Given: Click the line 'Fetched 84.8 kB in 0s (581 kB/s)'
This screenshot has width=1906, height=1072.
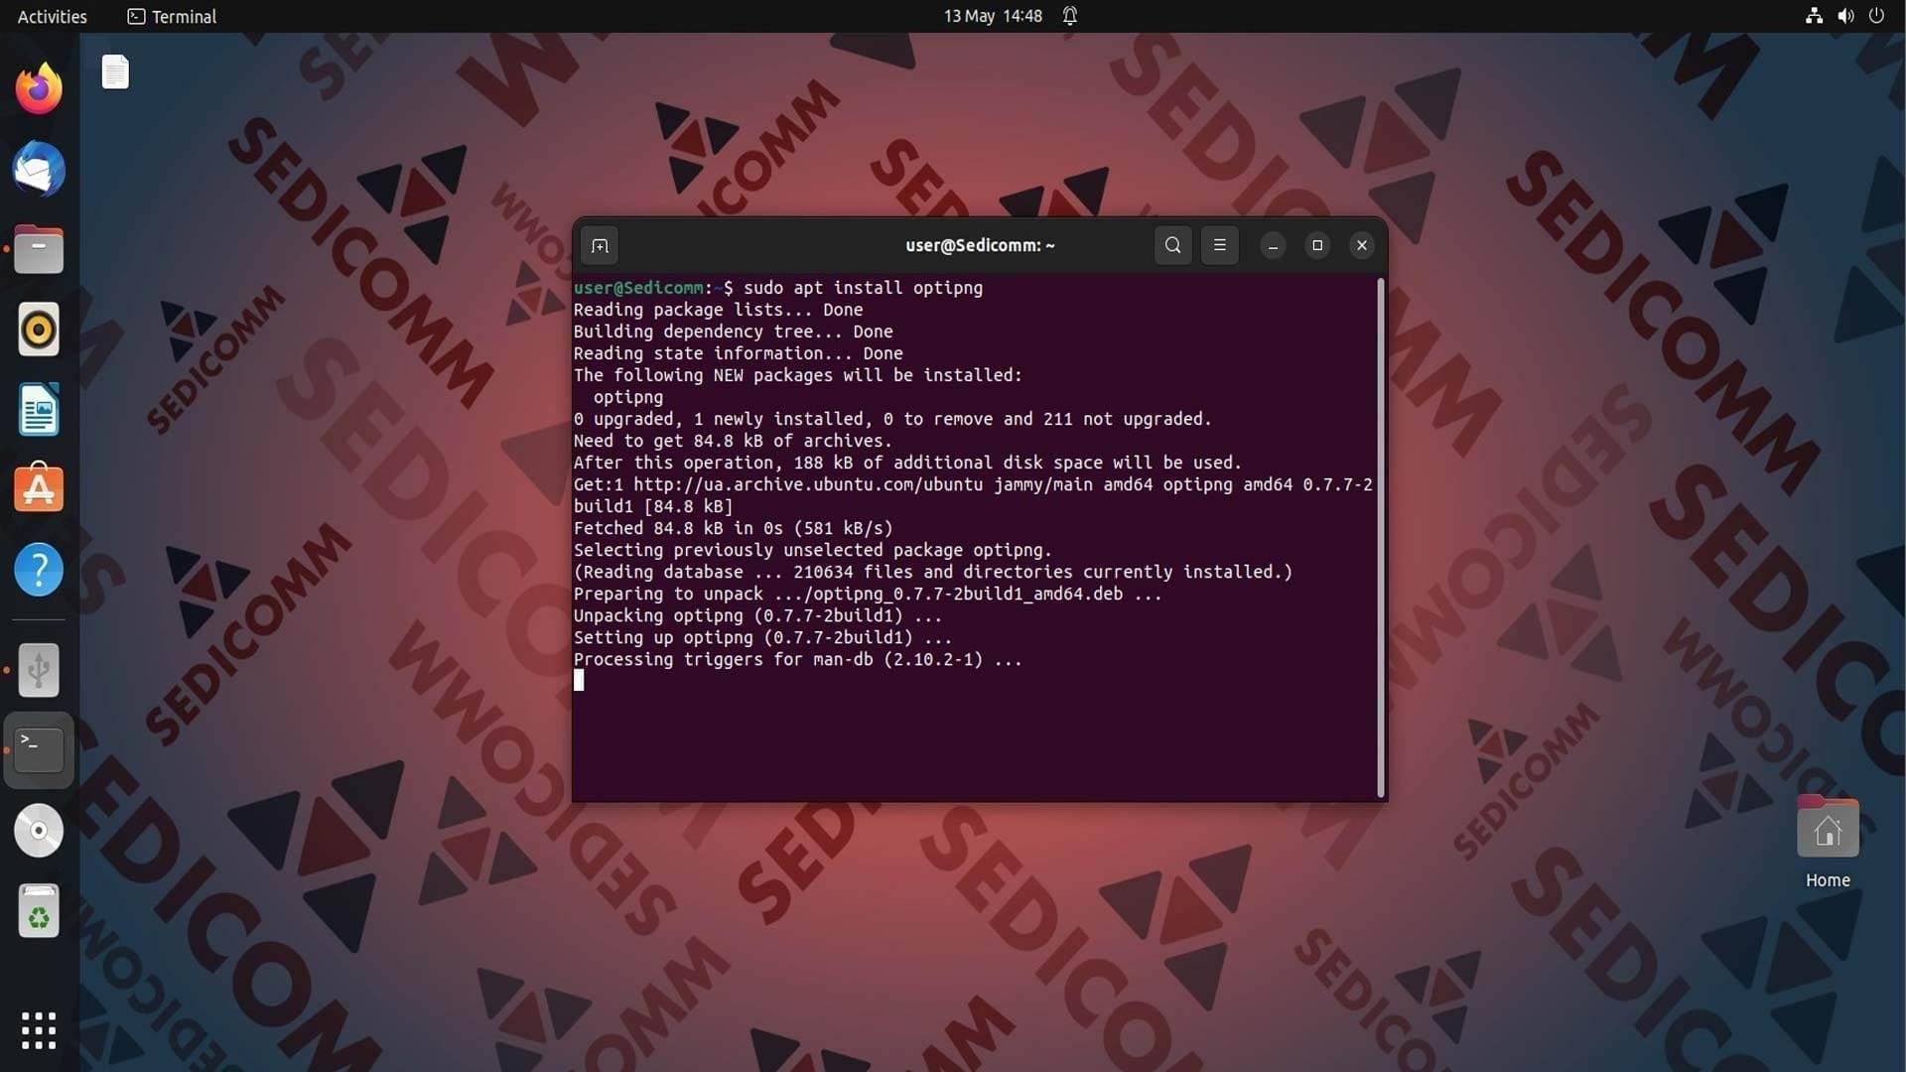Looking at the screenshot, I should tap(733, 528).
